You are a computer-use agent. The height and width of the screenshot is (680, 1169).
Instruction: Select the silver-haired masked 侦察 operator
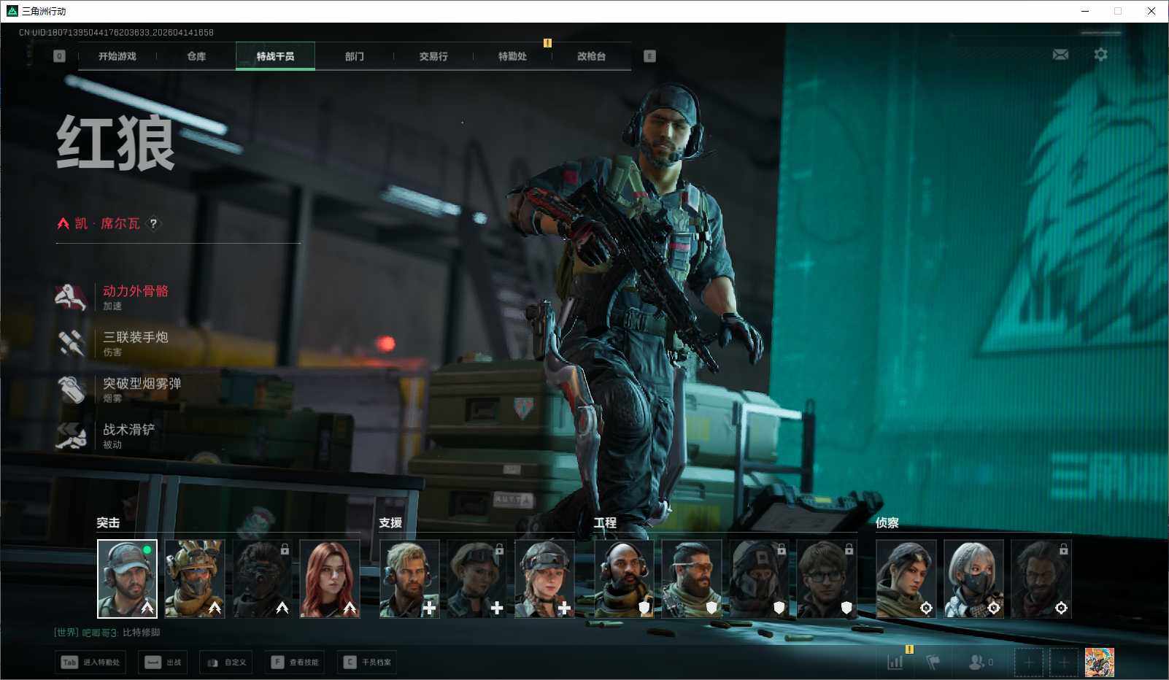coord(974,579)
